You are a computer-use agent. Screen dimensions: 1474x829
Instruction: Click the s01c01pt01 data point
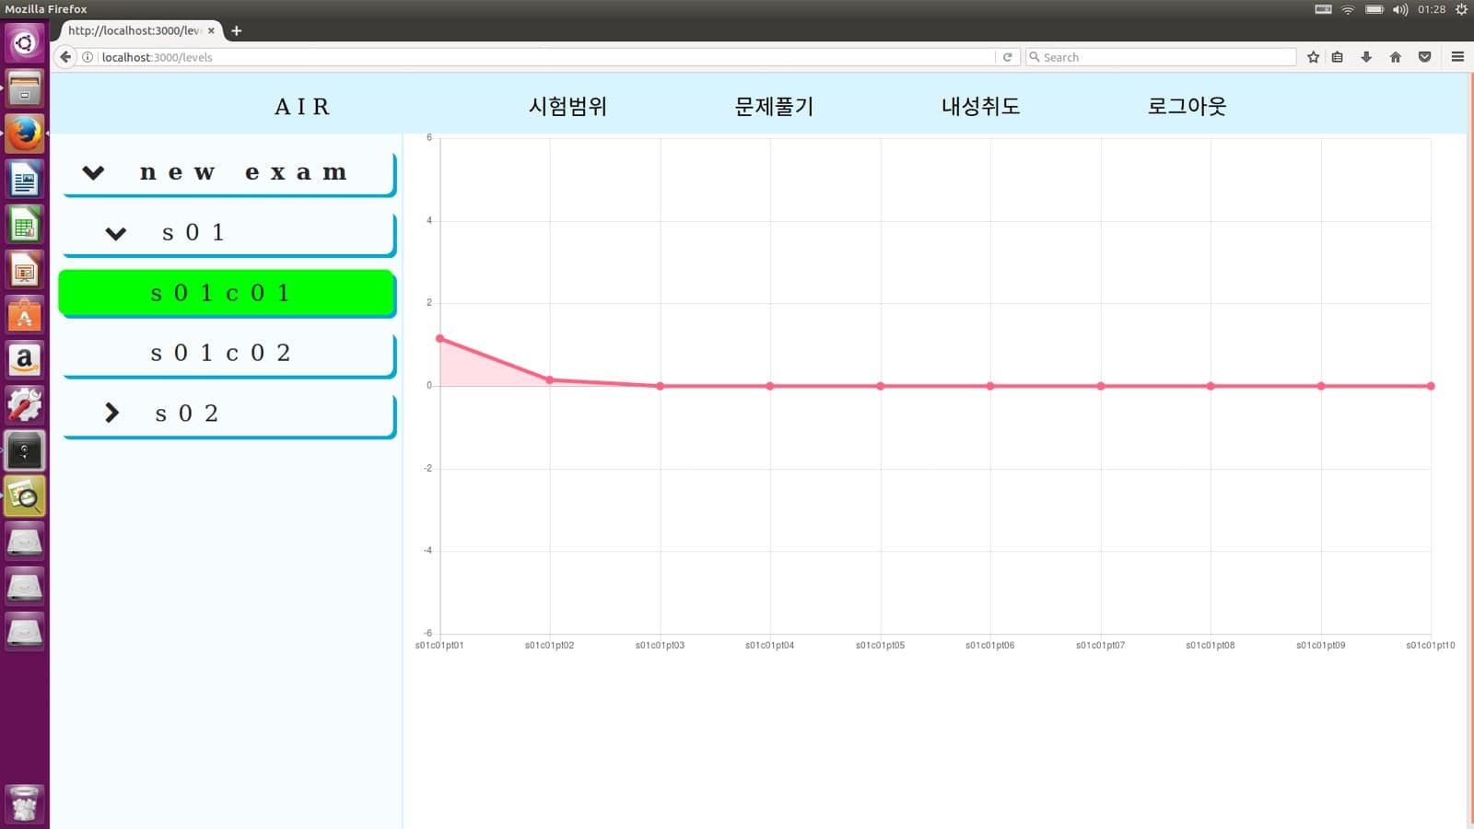[x=440, y=339]
